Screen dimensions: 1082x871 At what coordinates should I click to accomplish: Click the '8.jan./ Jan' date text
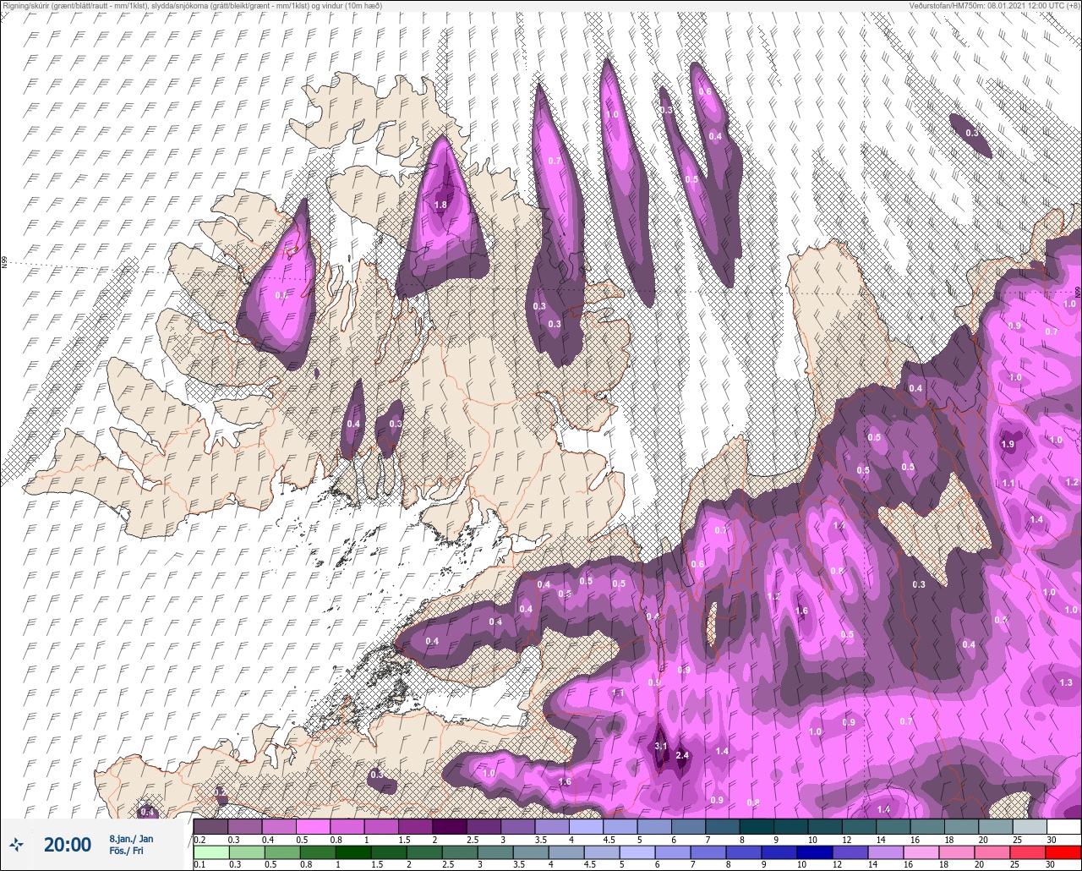click(131, 838)
